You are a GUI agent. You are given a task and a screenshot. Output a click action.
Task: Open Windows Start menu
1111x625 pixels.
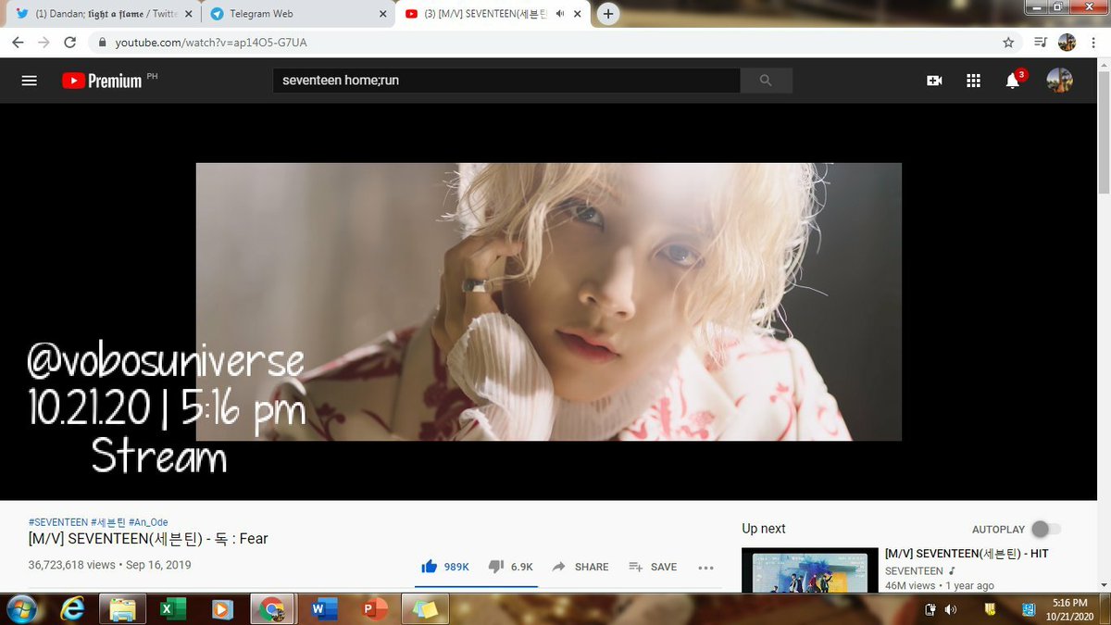point(20,608)
